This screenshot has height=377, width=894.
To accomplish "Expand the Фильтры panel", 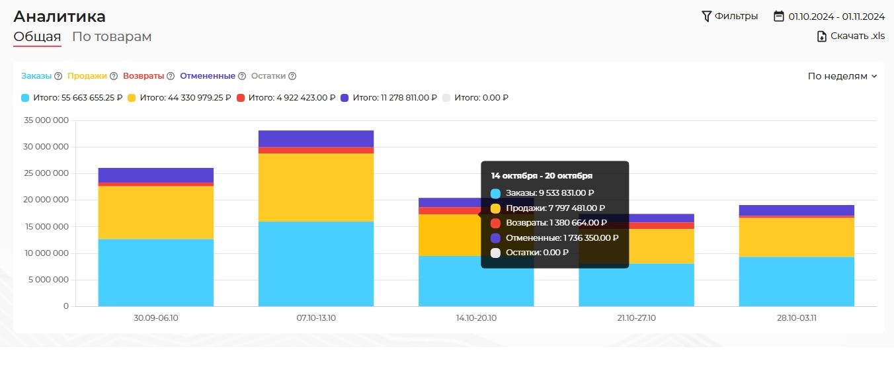I will tap(735, 16).
